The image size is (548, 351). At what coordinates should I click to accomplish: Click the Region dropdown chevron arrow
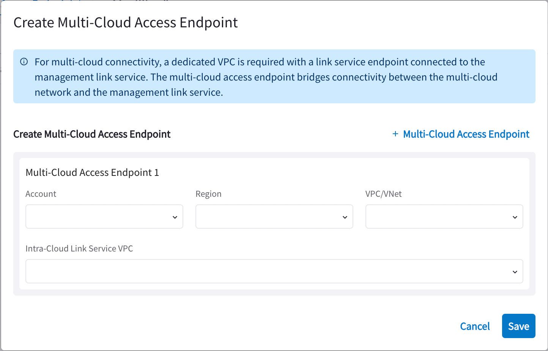(345, 217)
